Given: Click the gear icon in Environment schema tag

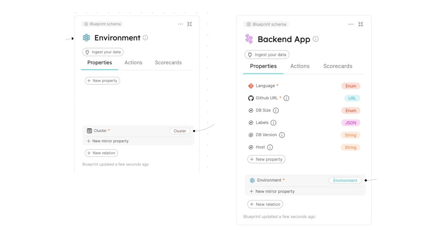Looking at the screenshot, I should (x=86, y=24).
